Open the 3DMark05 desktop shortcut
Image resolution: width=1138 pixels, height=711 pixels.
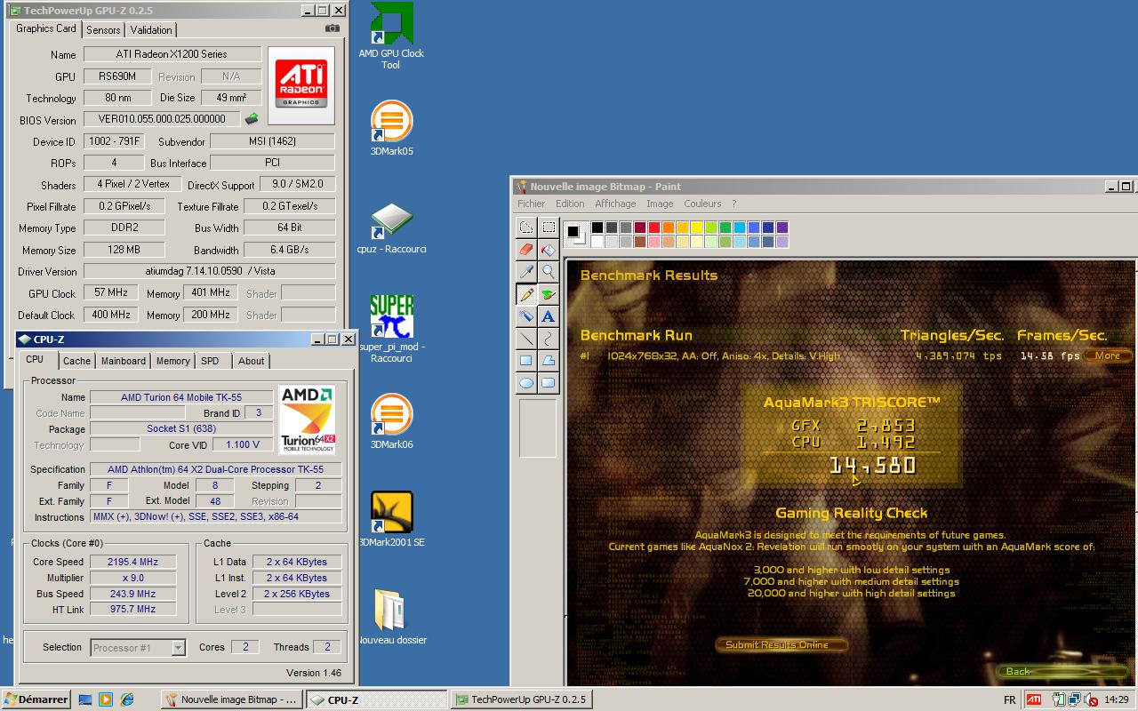click(x=391, y=129)
